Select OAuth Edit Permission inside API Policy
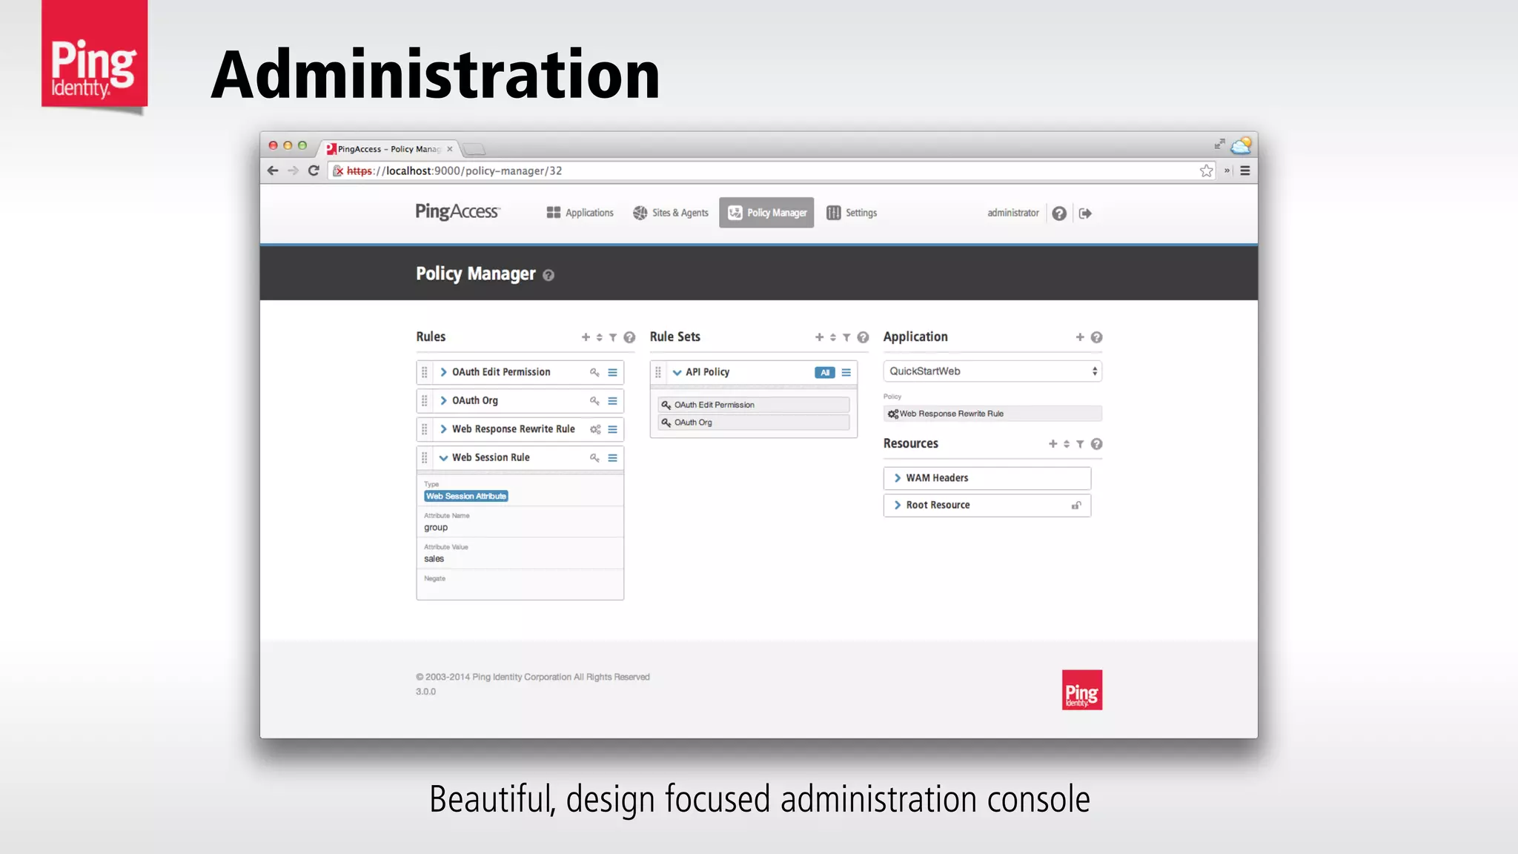This screenshot has height=854, width=1518. [754, 405]
